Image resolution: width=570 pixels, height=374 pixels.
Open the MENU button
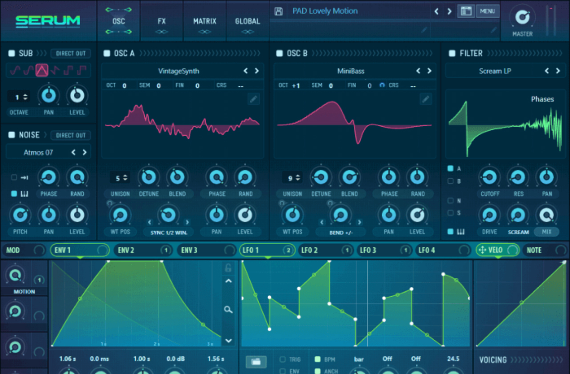(x=488, y=11)
